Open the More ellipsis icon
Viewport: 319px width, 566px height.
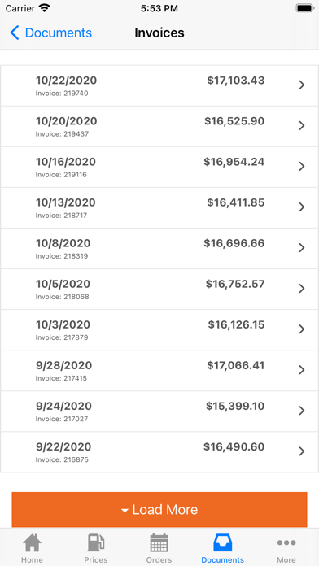click(286, 542)
